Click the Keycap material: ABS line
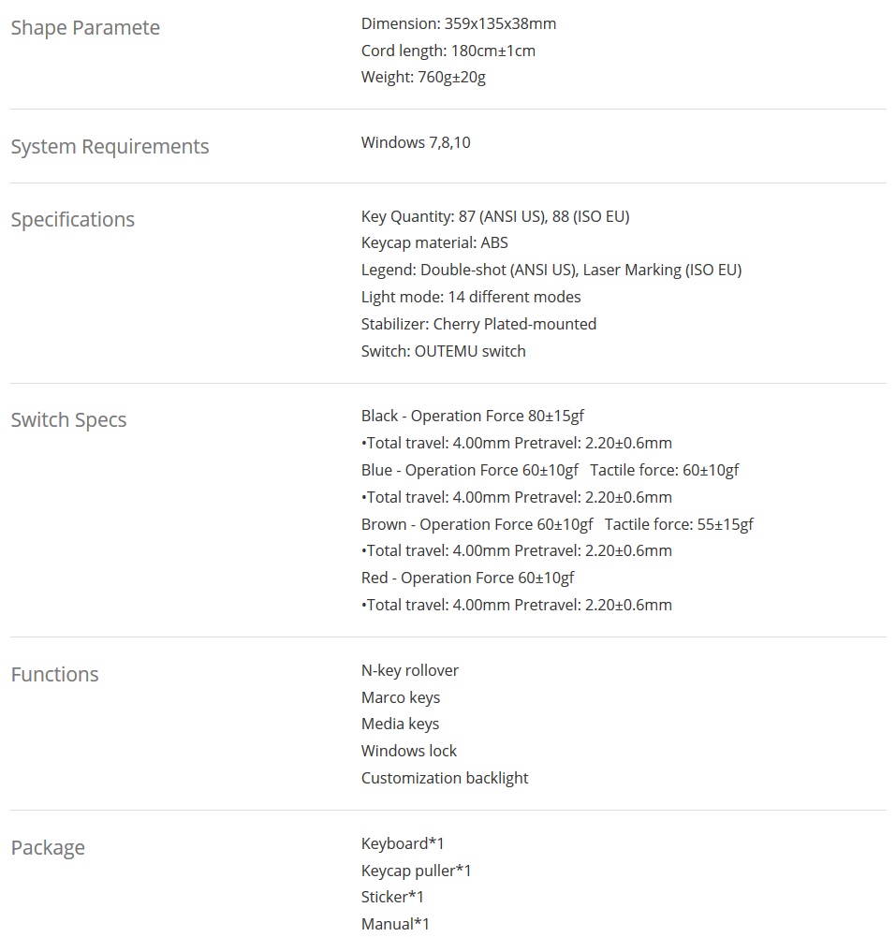This screenshot has width=896, height=937. (x=434, y=243)
